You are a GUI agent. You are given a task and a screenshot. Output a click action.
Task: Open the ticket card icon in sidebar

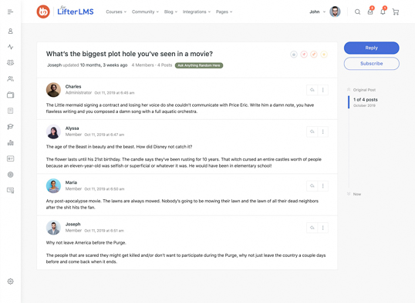click(x=10, y=158)
